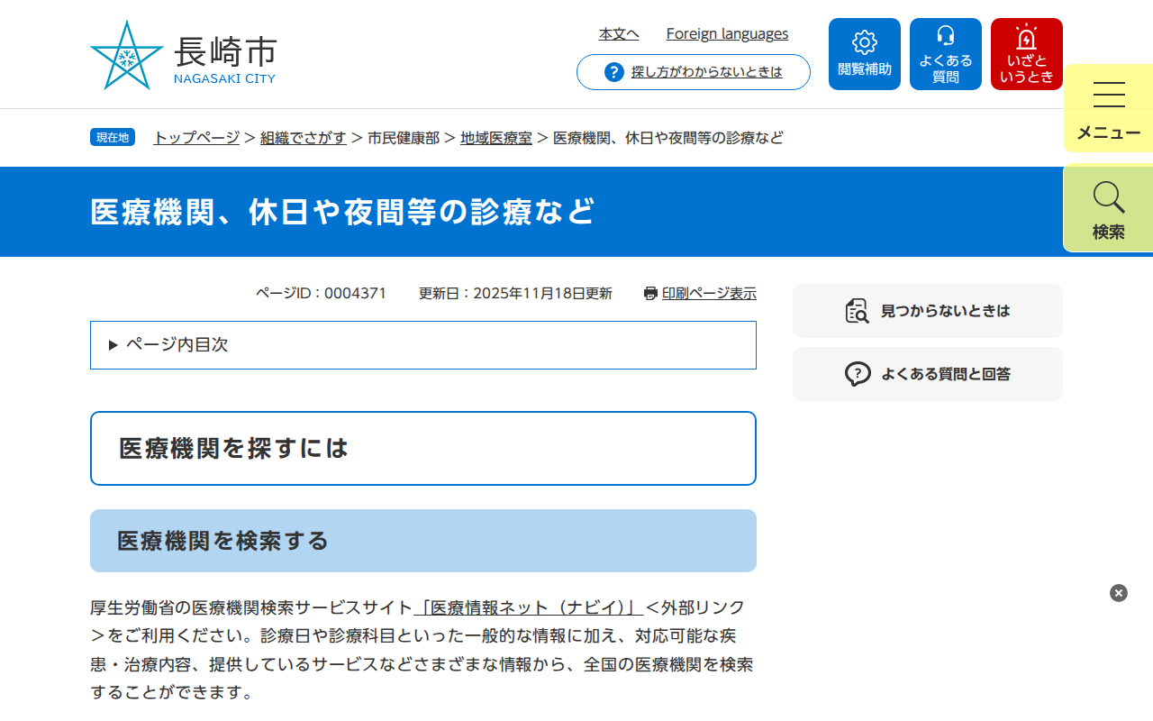Go to トップページ in the breadcrumb
The width and height of the screenshot is (1153, 721).
(x=196, y=138)
